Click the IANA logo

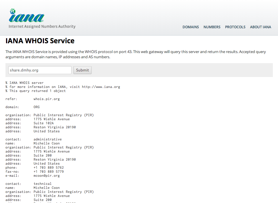tap(27, 16)
